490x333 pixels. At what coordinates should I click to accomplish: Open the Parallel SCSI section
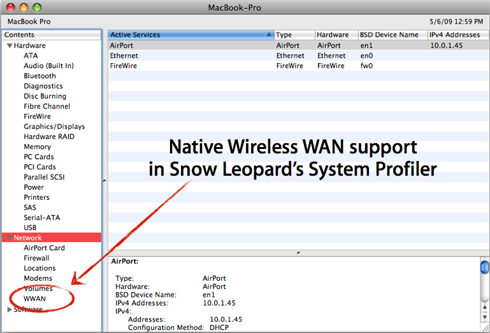(x=44, y=177)
